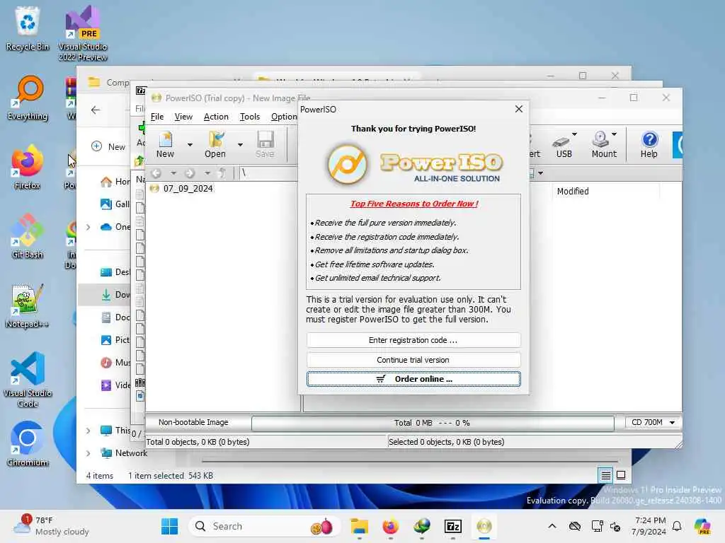Viewport: 725px width, 543px height.
Task: Expand the OneDrive tree node in Explorer
Action: click(x=89, y=227)
